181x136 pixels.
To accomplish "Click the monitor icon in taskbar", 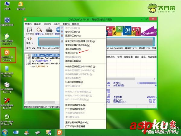I will [16, 133].
